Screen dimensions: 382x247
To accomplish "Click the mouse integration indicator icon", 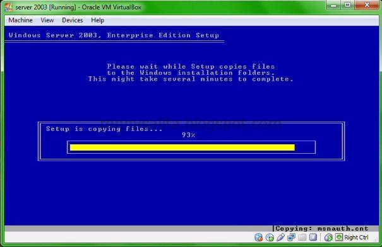I will tap(328, 238).
